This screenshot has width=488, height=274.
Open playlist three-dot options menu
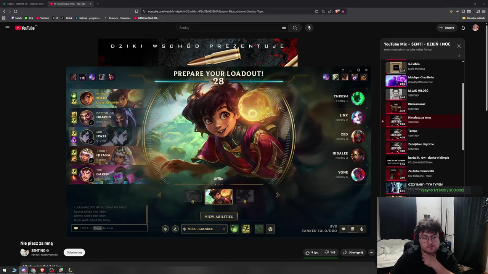[x=459, y=56]
